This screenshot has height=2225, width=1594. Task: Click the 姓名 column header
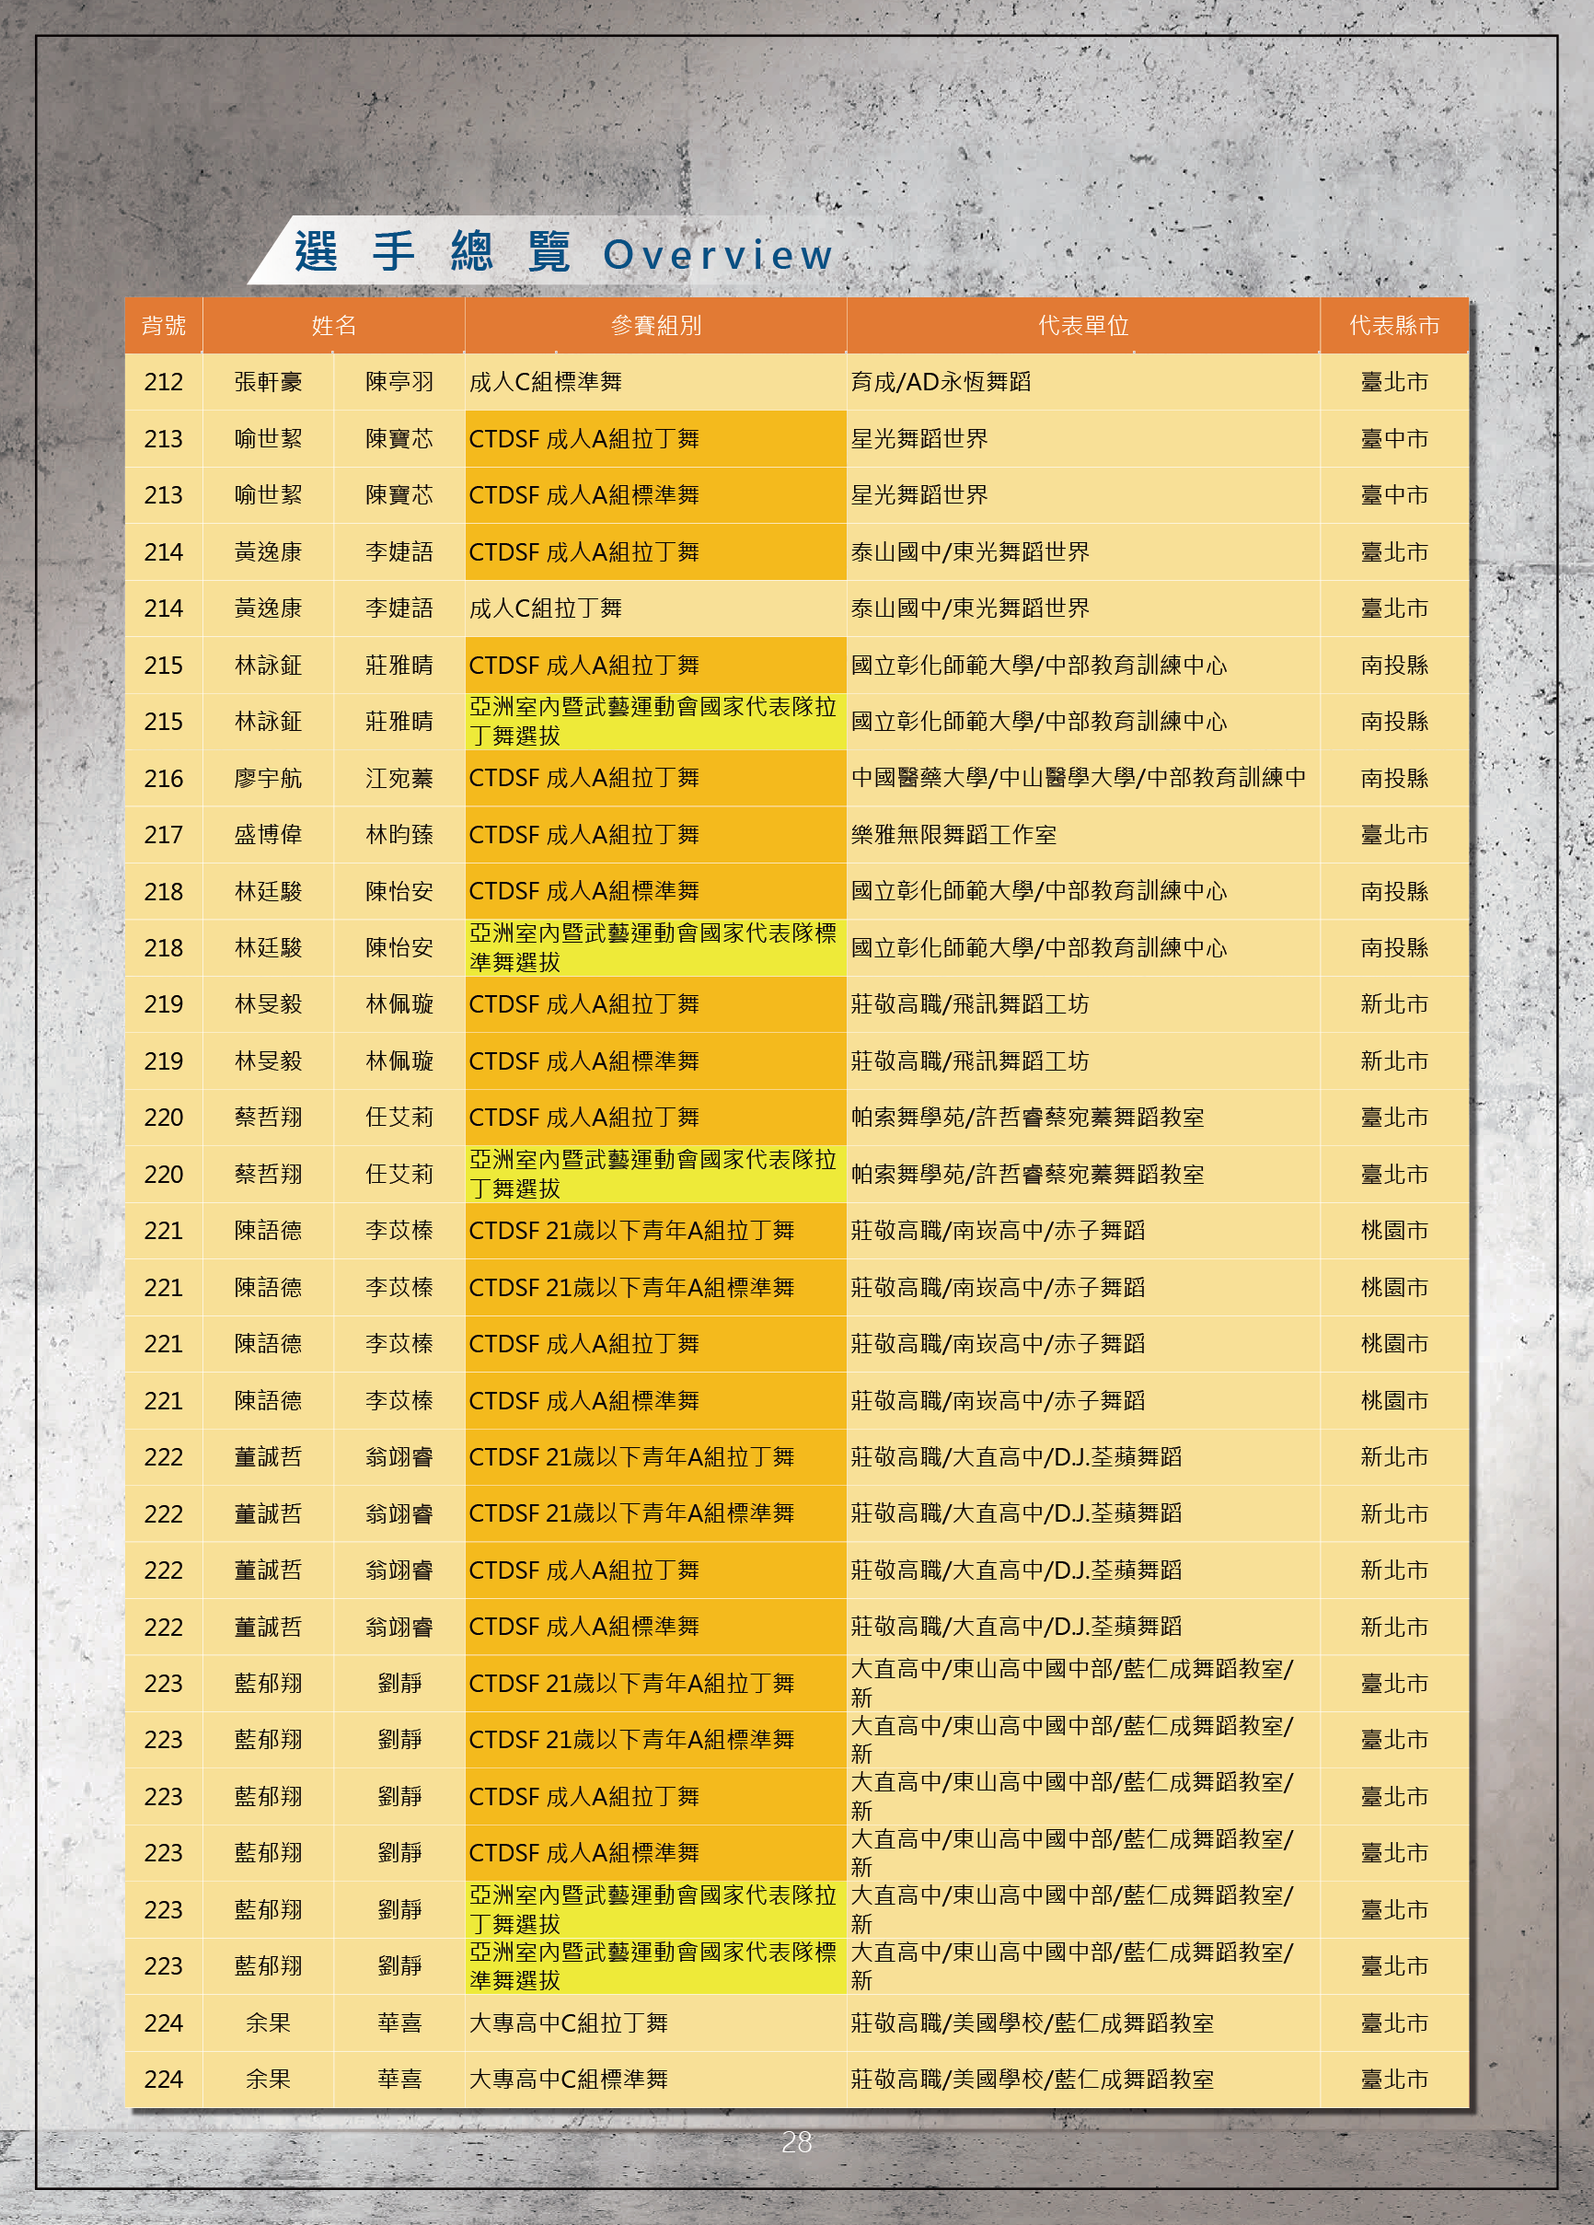click(333, 326)
